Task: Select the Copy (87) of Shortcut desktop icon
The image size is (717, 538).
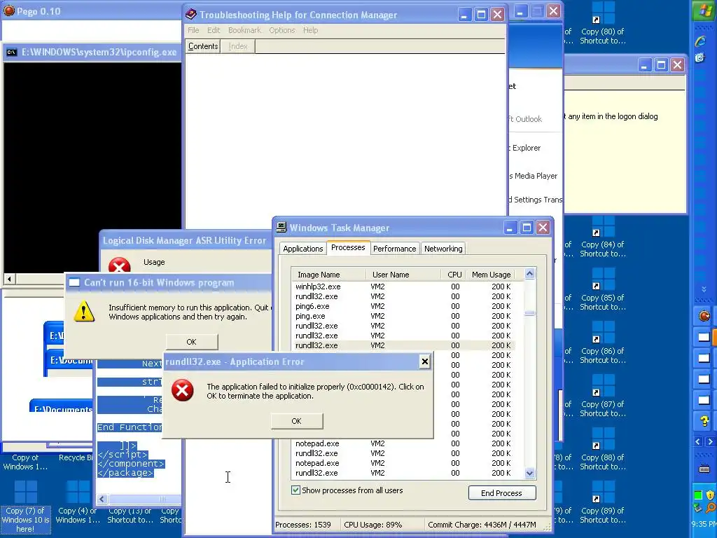Action: tap(603, 396)
